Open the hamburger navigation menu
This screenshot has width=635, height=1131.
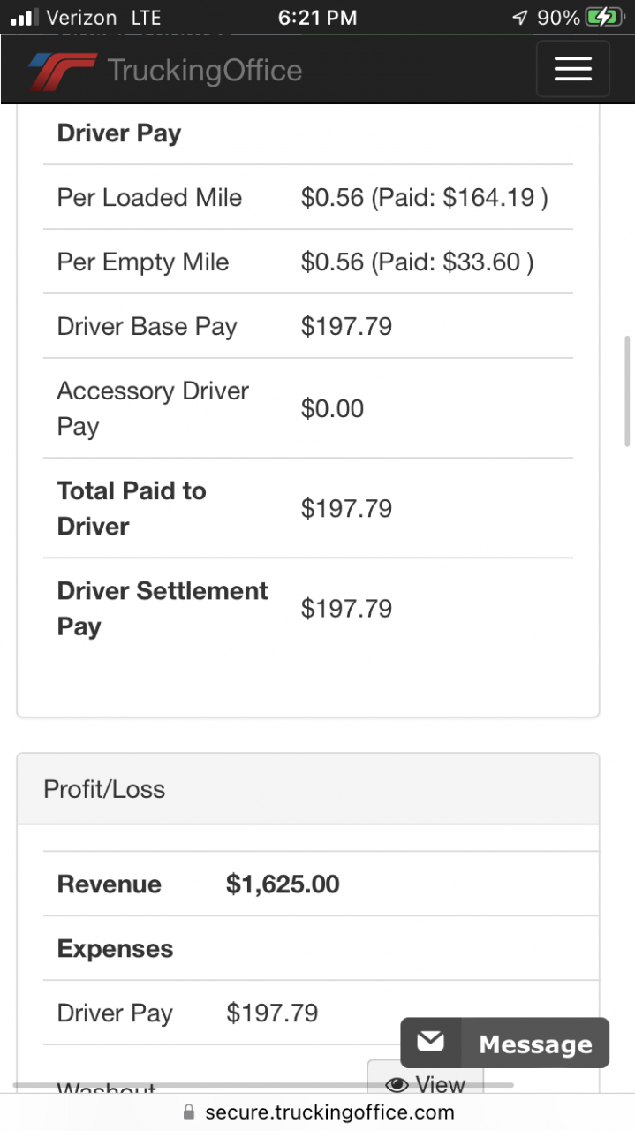pos(572,68)
